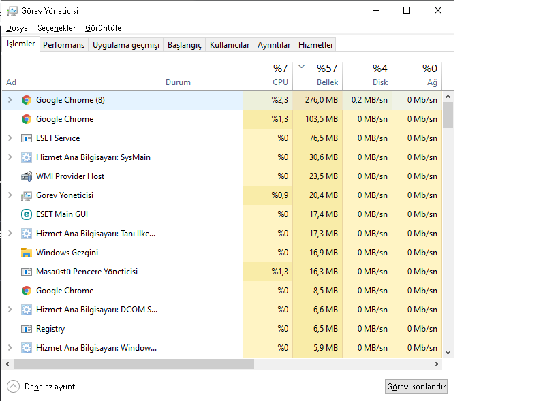
Task: Click the Görevi sonlandır button
Action: tap(416, 387)
